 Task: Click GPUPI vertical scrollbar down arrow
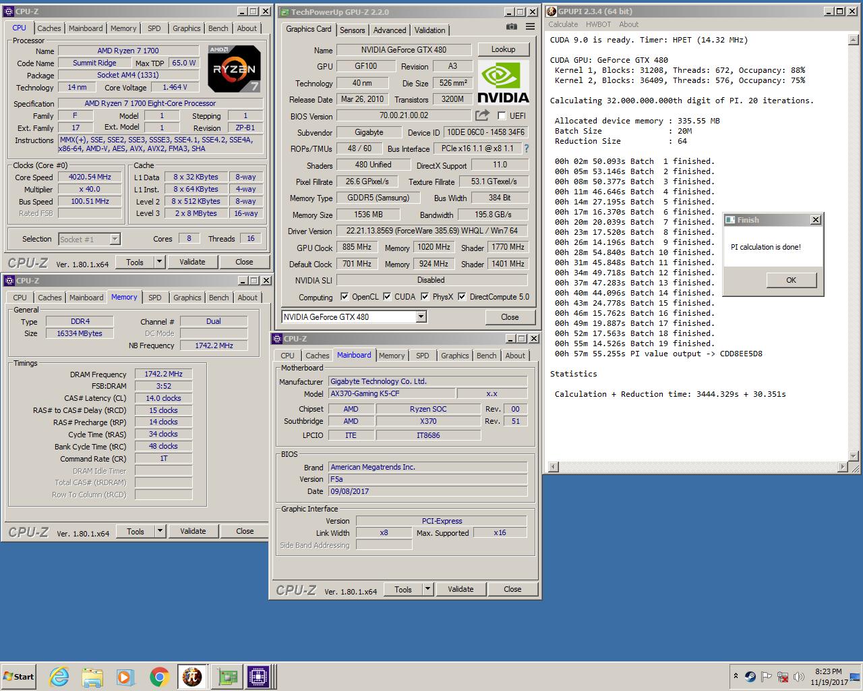pyautogui.click(x=854, y=455)
